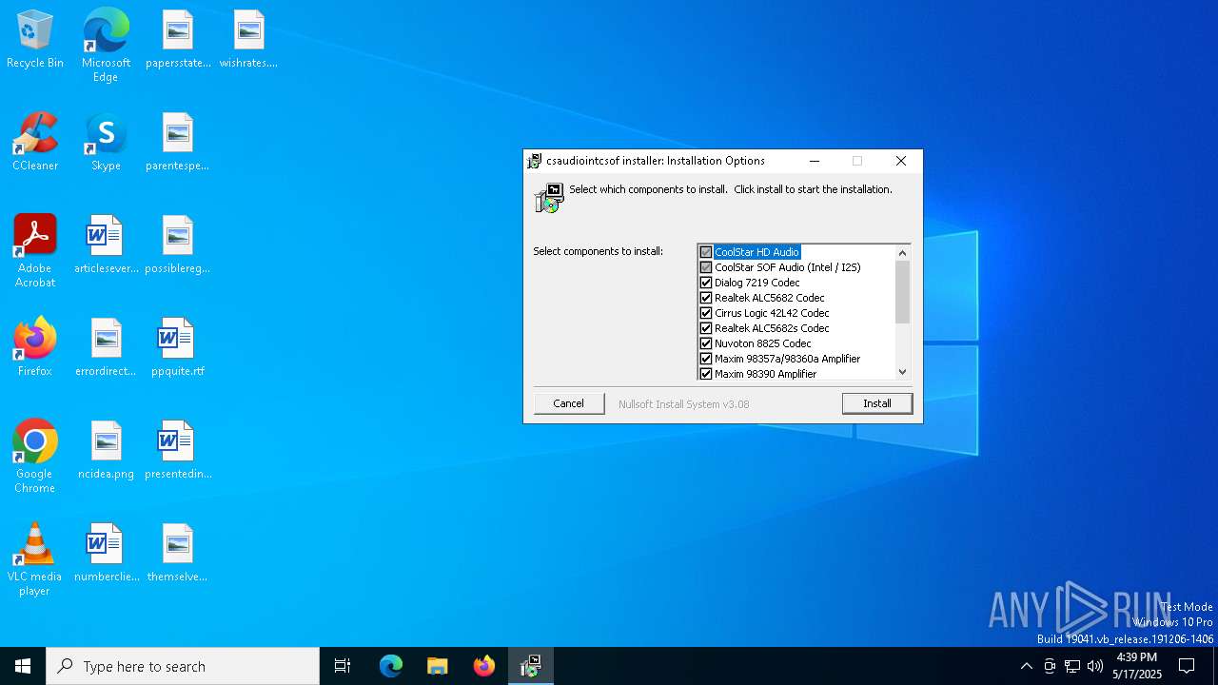This screenshot has width=1218, height=685.
Task: Open the CCleaner desktop shortcut
Action: click(35, 143)
